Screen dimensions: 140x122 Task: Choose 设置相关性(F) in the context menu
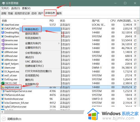pos(40,48)
